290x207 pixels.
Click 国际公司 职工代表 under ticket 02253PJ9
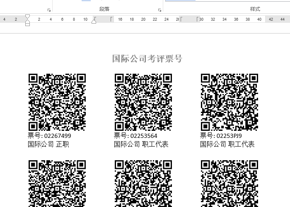pos(227,144)
